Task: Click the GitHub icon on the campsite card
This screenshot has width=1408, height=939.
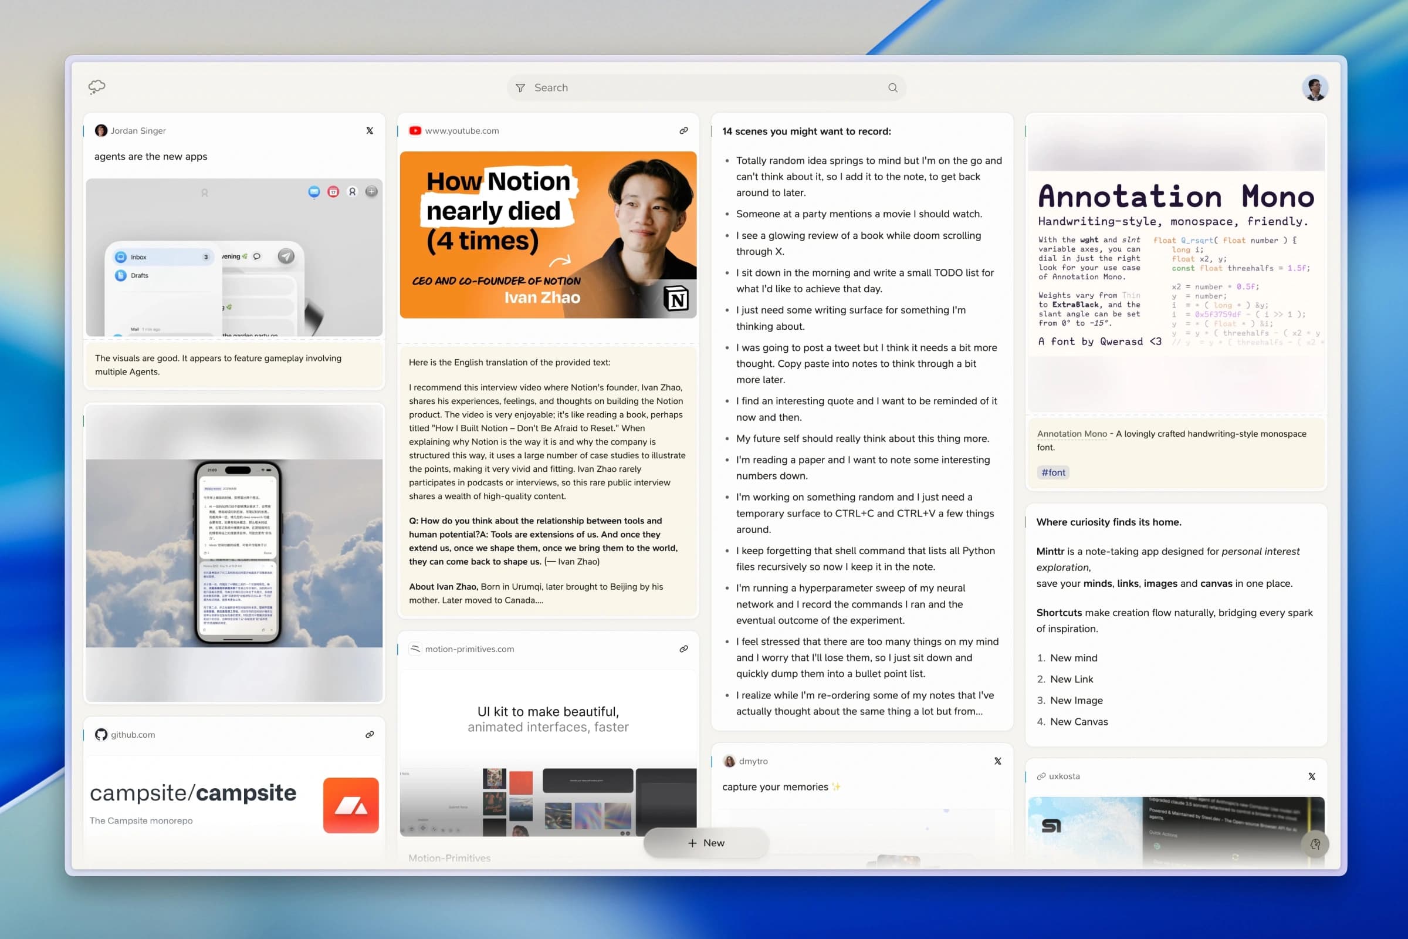Action: coord(101,734)
